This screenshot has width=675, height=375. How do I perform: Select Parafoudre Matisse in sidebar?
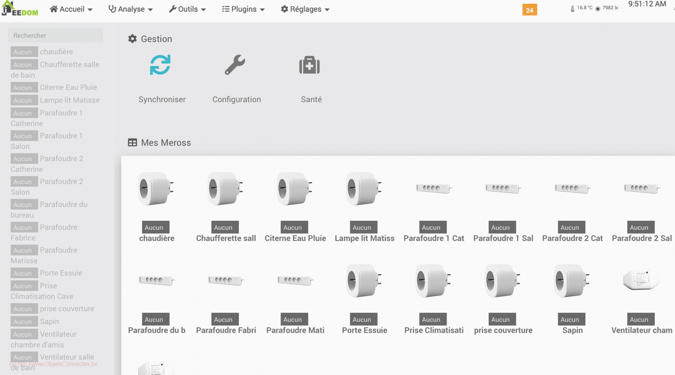[44, 255]
